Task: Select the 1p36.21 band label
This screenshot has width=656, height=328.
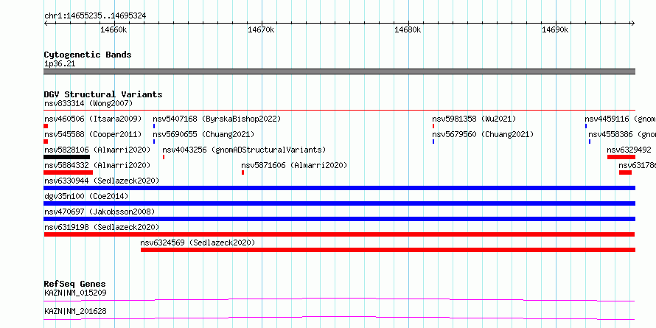Action: [x=60, y=64]
